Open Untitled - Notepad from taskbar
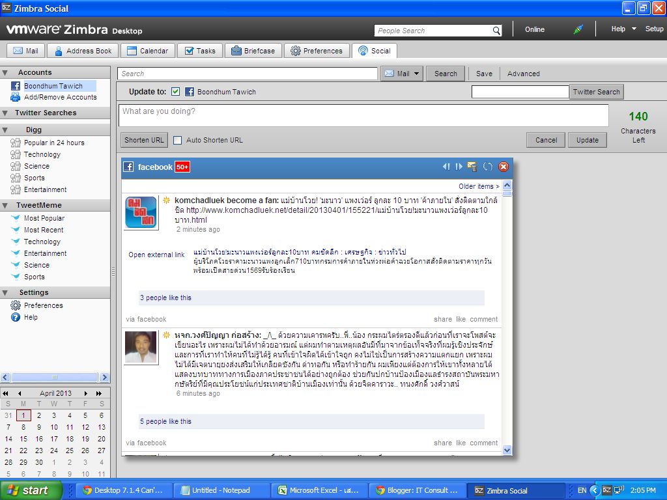The width and height of the screenshot is (667, 500). click(x=221, y=490)
